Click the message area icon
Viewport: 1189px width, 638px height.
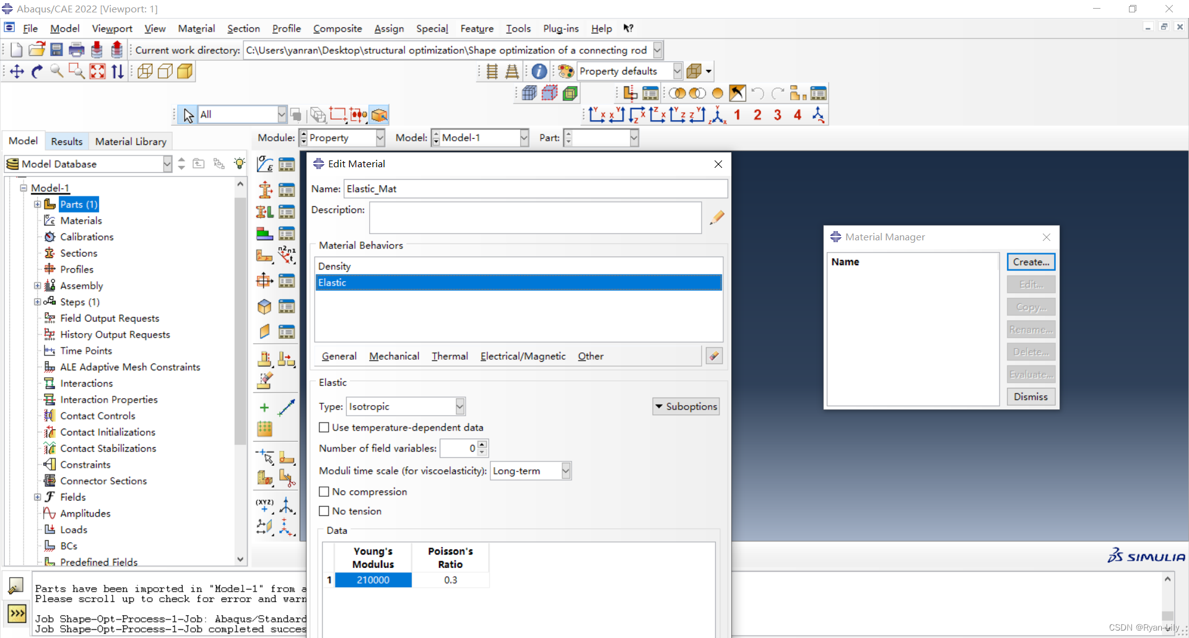point(17,585)
